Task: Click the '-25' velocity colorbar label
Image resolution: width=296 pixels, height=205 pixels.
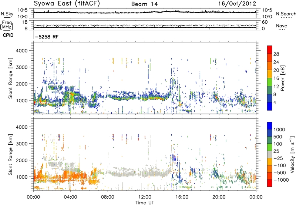Action: pos(278,158)
